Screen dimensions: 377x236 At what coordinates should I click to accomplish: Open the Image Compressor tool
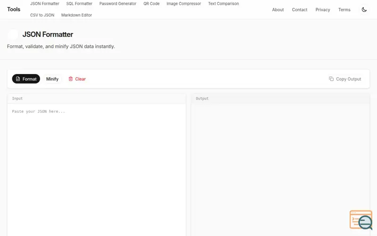184,4
